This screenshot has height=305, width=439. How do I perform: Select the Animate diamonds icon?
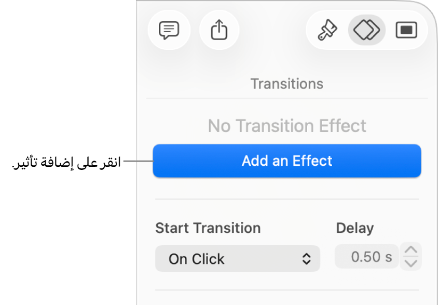coord(367,30)
